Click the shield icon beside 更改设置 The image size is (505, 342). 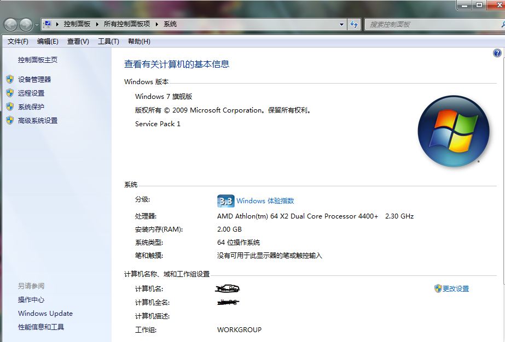438,288
